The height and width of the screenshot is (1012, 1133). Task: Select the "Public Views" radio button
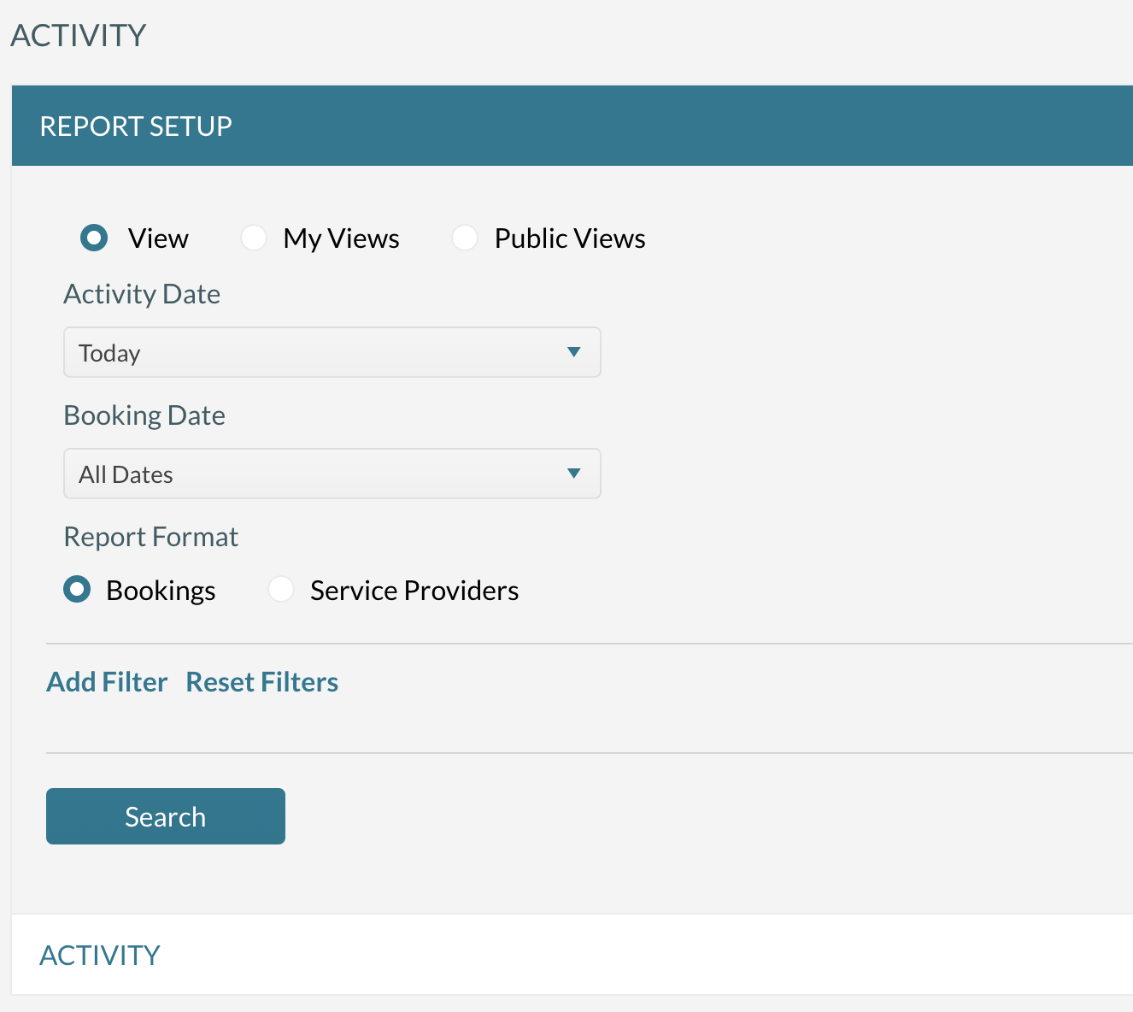[465, 238]
